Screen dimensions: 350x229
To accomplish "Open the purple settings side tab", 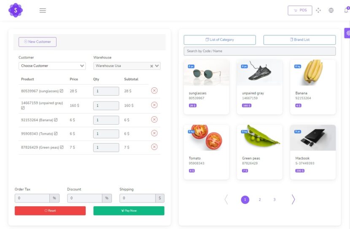I will pyautogui.click(x=347, y=33).
